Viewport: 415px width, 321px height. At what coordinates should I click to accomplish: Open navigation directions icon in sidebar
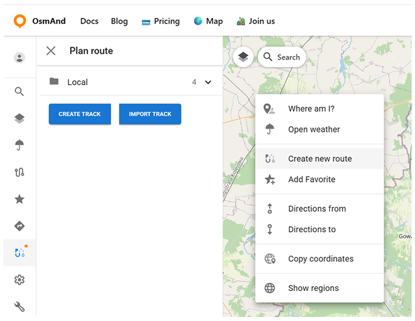click(x=19, y=226)
